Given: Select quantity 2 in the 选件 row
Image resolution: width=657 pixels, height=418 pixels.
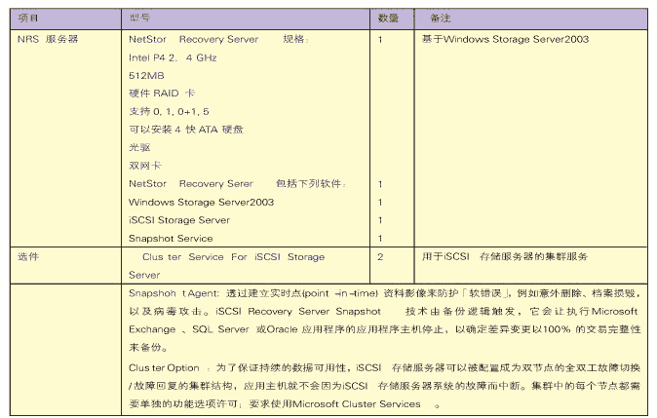Looking at the screenshot, I should pyautogui.click(x=380, y=256).
